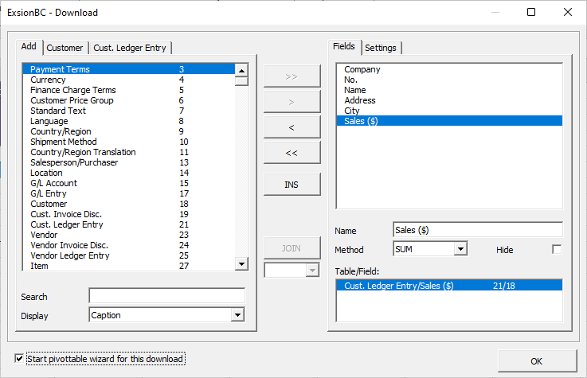Select Sales ($) in the Fields list
This screenshot has height=378, width=587.
click(449, 121)
